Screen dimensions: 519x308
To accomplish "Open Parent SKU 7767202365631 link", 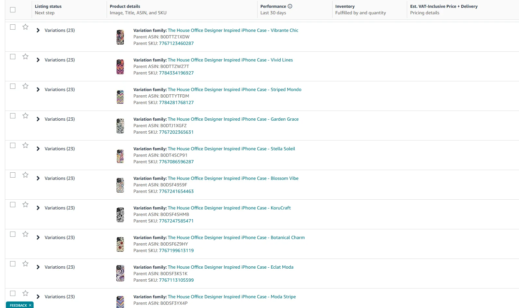I will point(176,132).
